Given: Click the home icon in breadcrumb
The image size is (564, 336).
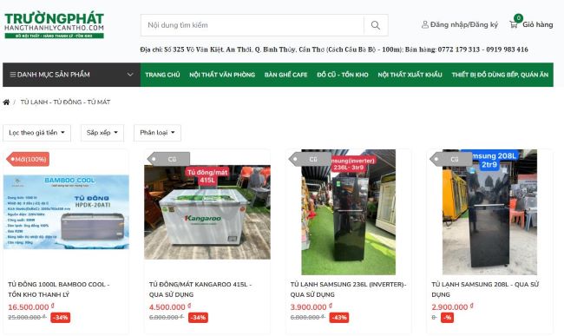Looking at the screenshot, I should coord(6,102).
